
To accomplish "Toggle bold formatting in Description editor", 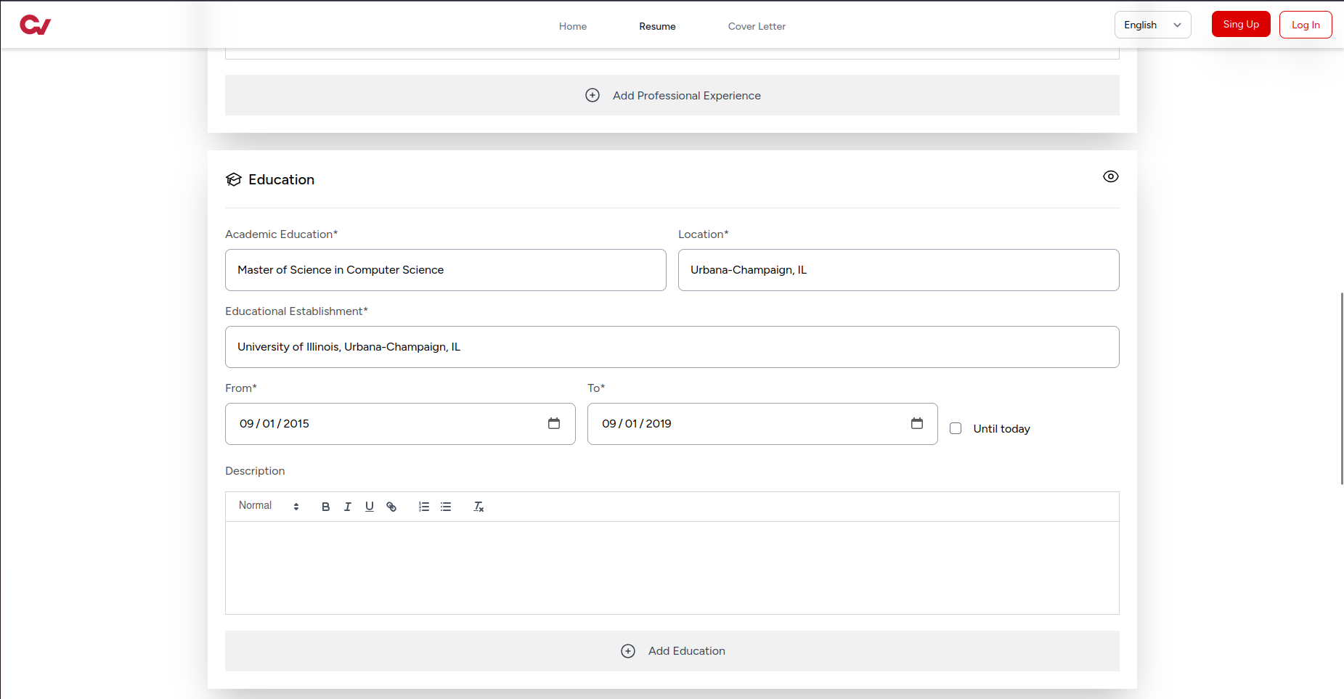I will coord(325,507).
